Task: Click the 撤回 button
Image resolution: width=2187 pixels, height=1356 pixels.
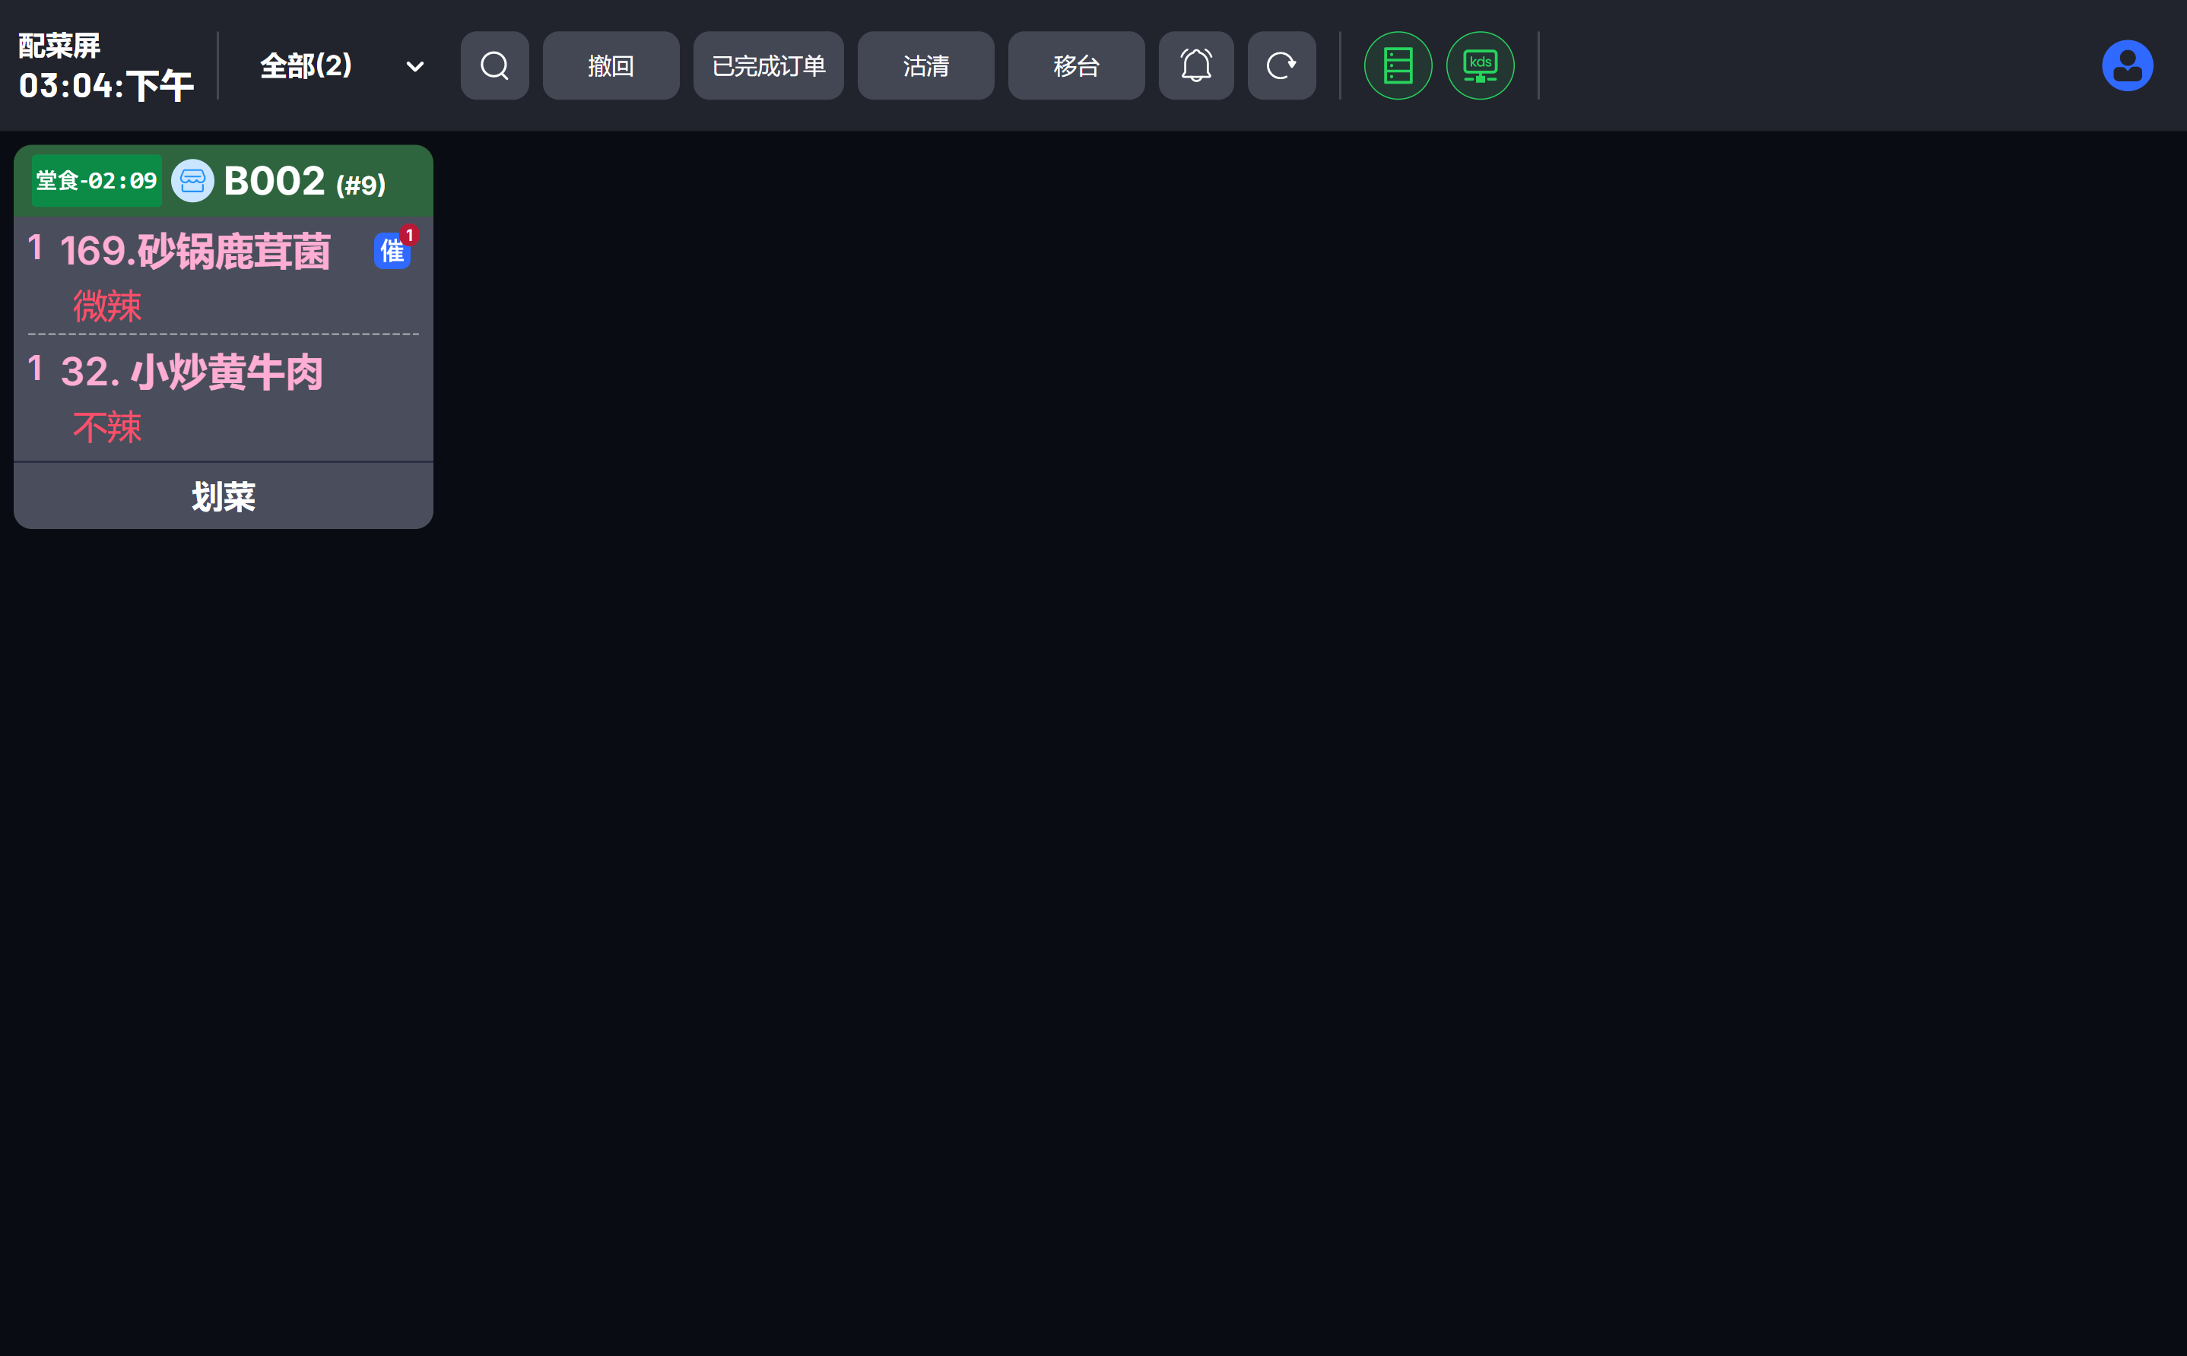Action: (611, 65)
